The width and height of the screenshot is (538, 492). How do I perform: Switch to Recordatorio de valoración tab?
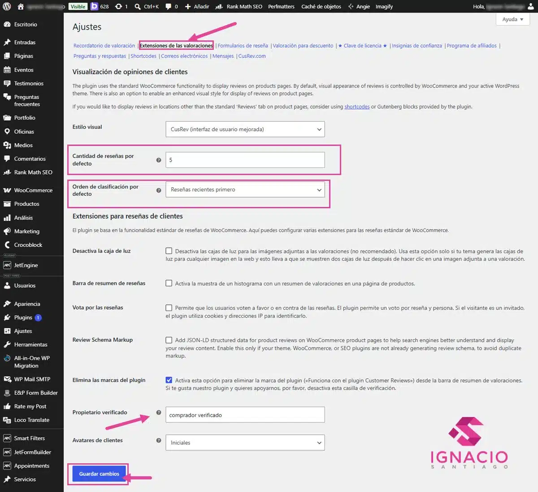[104, 46]
